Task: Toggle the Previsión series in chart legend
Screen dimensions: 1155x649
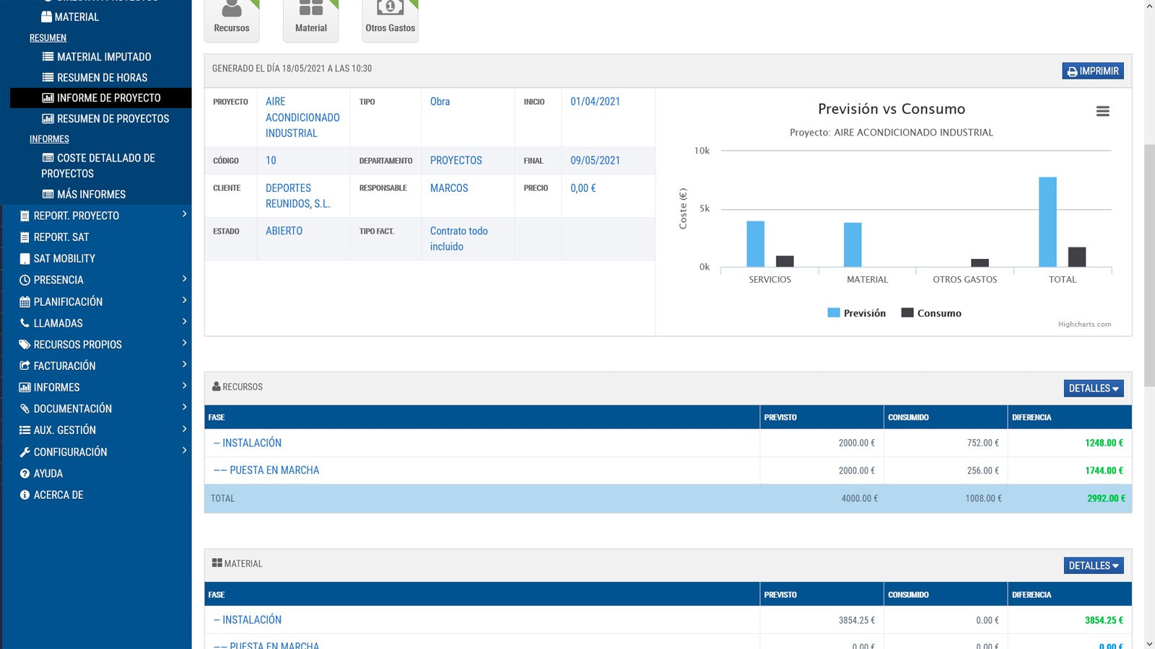Action: point(857,313)
